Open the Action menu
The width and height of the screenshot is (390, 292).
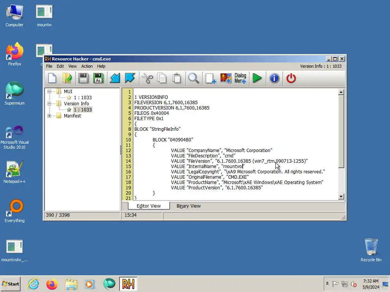[87, 66]
